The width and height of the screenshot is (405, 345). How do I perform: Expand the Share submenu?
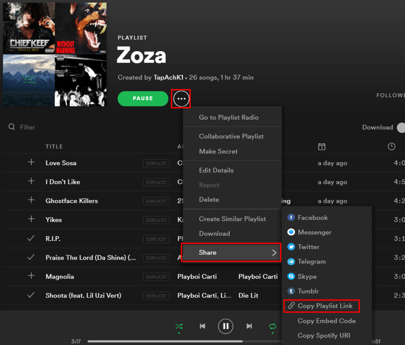(231, 253)
